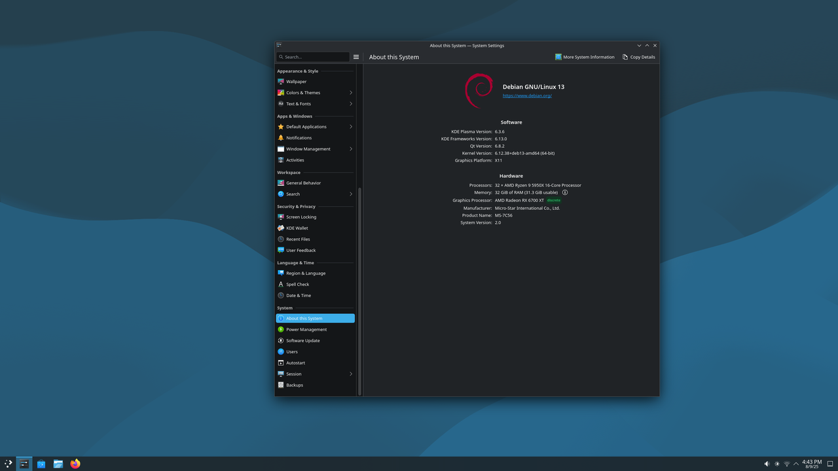Open the hamburger menu beside search
The height and width of the screenshot is (471, 838).
click(356, 57)
